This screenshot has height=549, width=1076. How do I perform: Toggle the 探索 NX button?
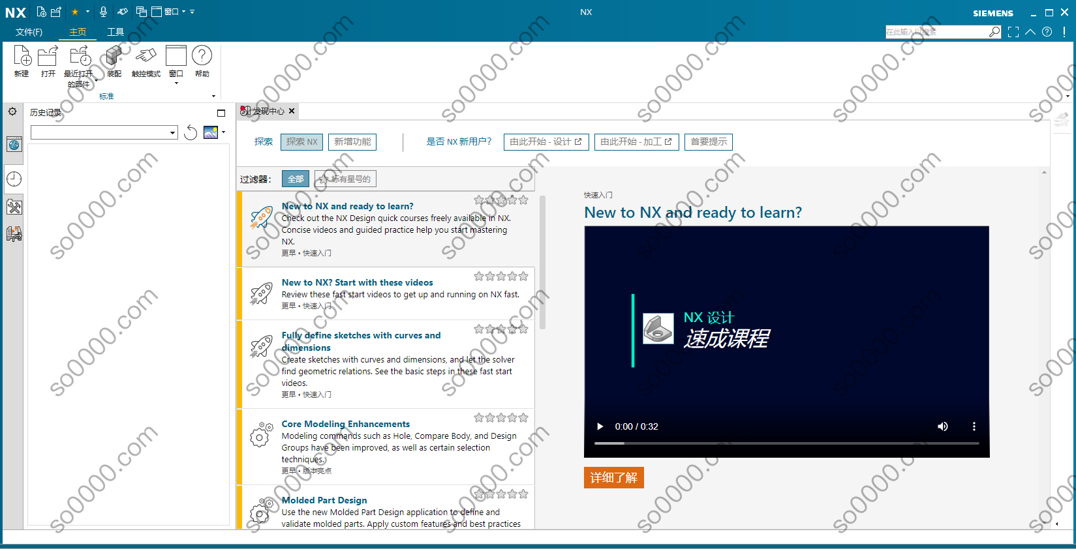point(301,141)
